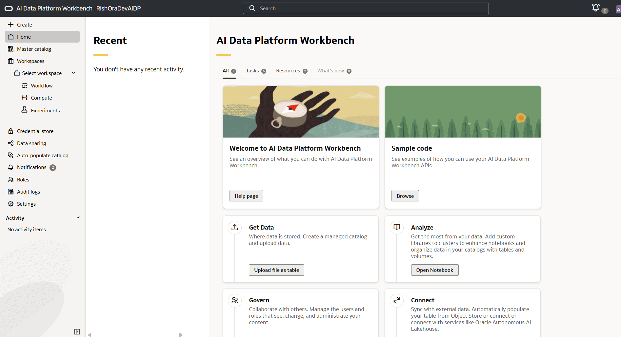Click the 'No activity items' text
The height and width of the screenshot is (337, 621).
click(27, 229)
